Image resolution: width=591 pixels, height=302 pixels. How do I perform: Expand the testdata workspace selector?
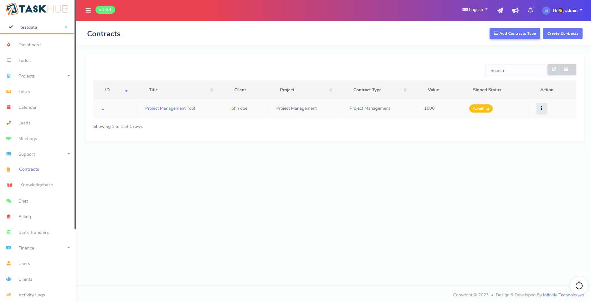coord(38,27)
